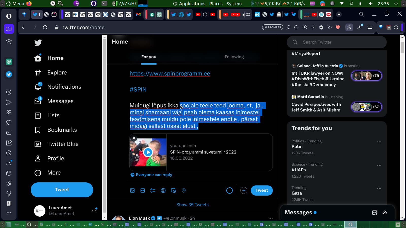Open the Places menu in top panel
Image resolution: width=406 pixels, height=228 pixels.
click(216, 4)
